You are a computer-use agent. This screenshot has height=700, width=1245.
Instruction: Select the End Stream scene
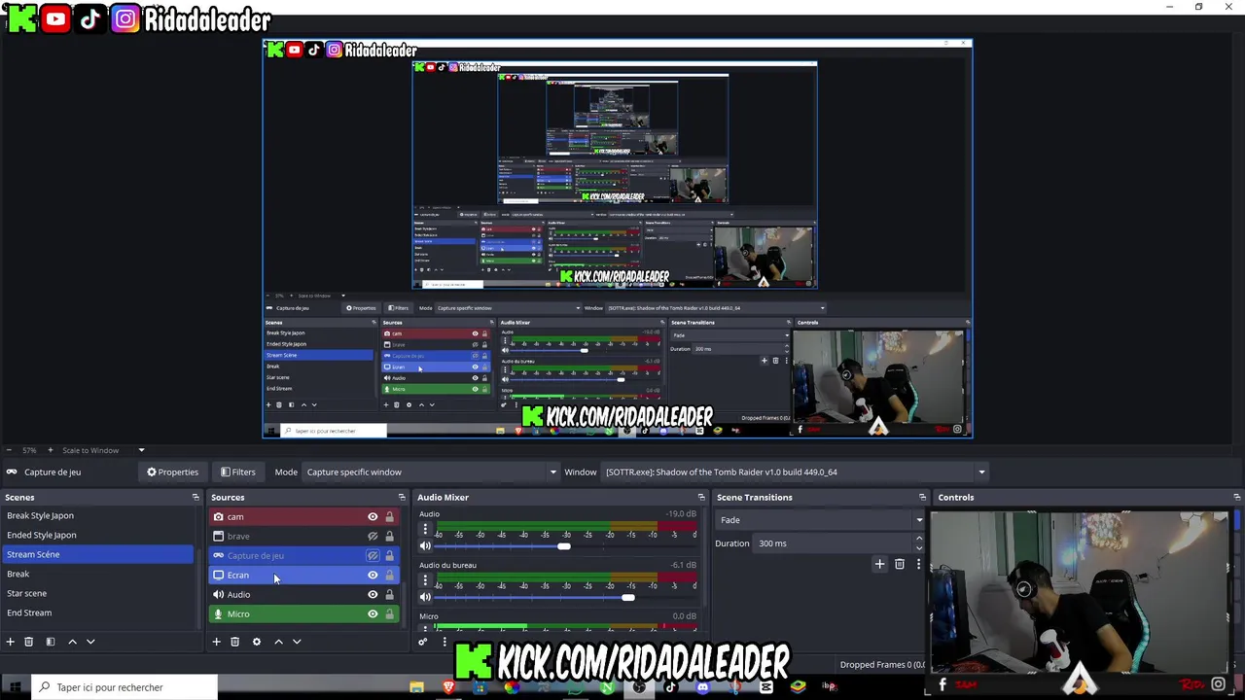pos(97,612)
